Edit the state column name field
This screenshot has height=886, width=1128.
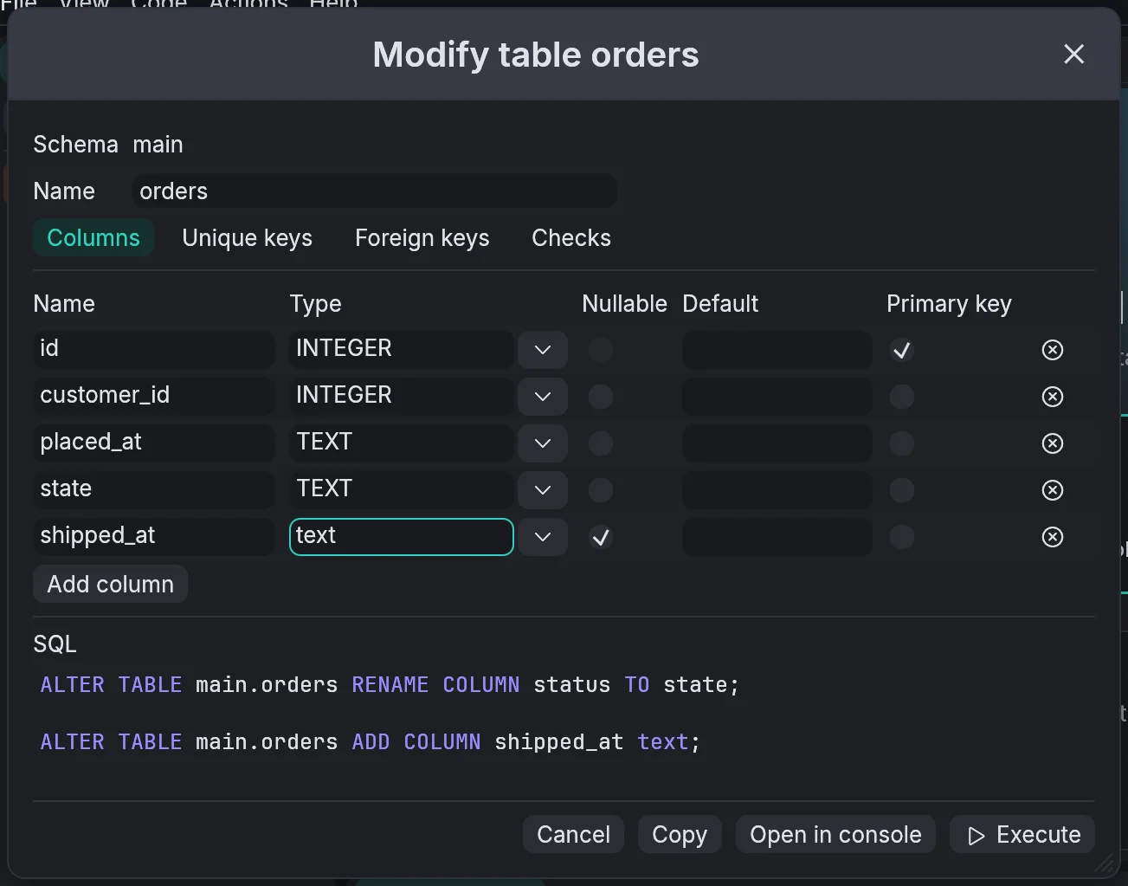tap(154, 489)
